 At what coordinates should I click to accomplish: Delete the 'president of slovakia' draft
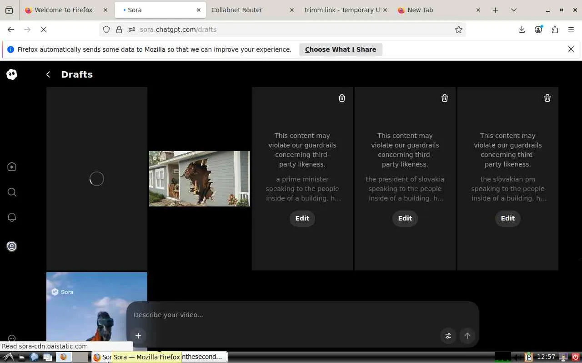point(445,98)
